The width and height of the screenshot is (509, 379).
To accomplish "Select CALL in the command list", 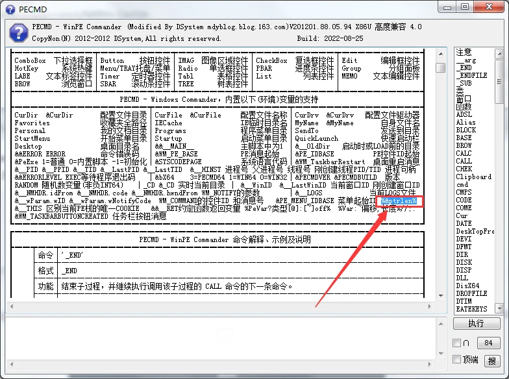I will click(x=464, y=161).
